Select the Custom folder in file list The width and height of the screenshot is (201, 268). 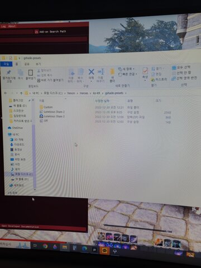(x=48, y=107)
